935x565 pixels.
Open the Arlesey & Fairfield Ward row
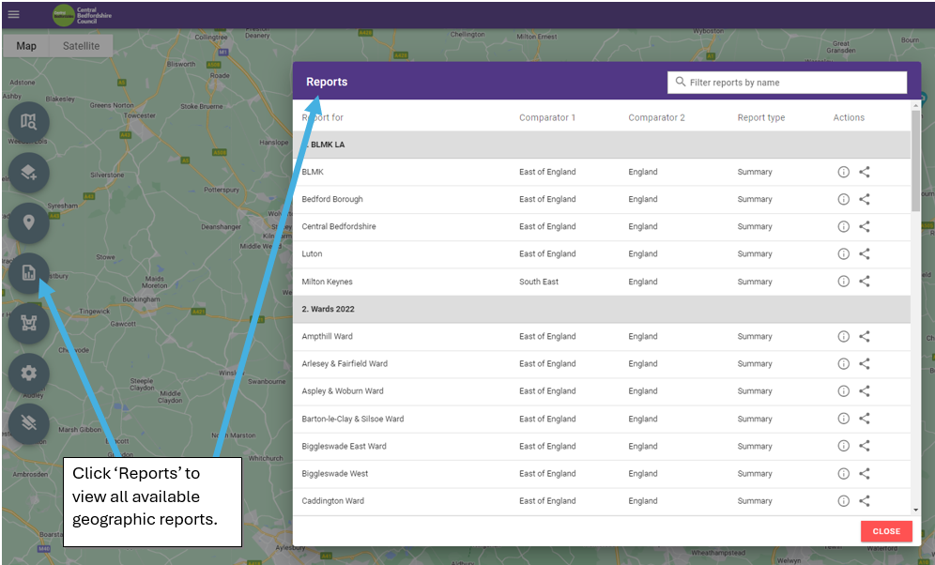pyautogui.click(x=602, y=363)
